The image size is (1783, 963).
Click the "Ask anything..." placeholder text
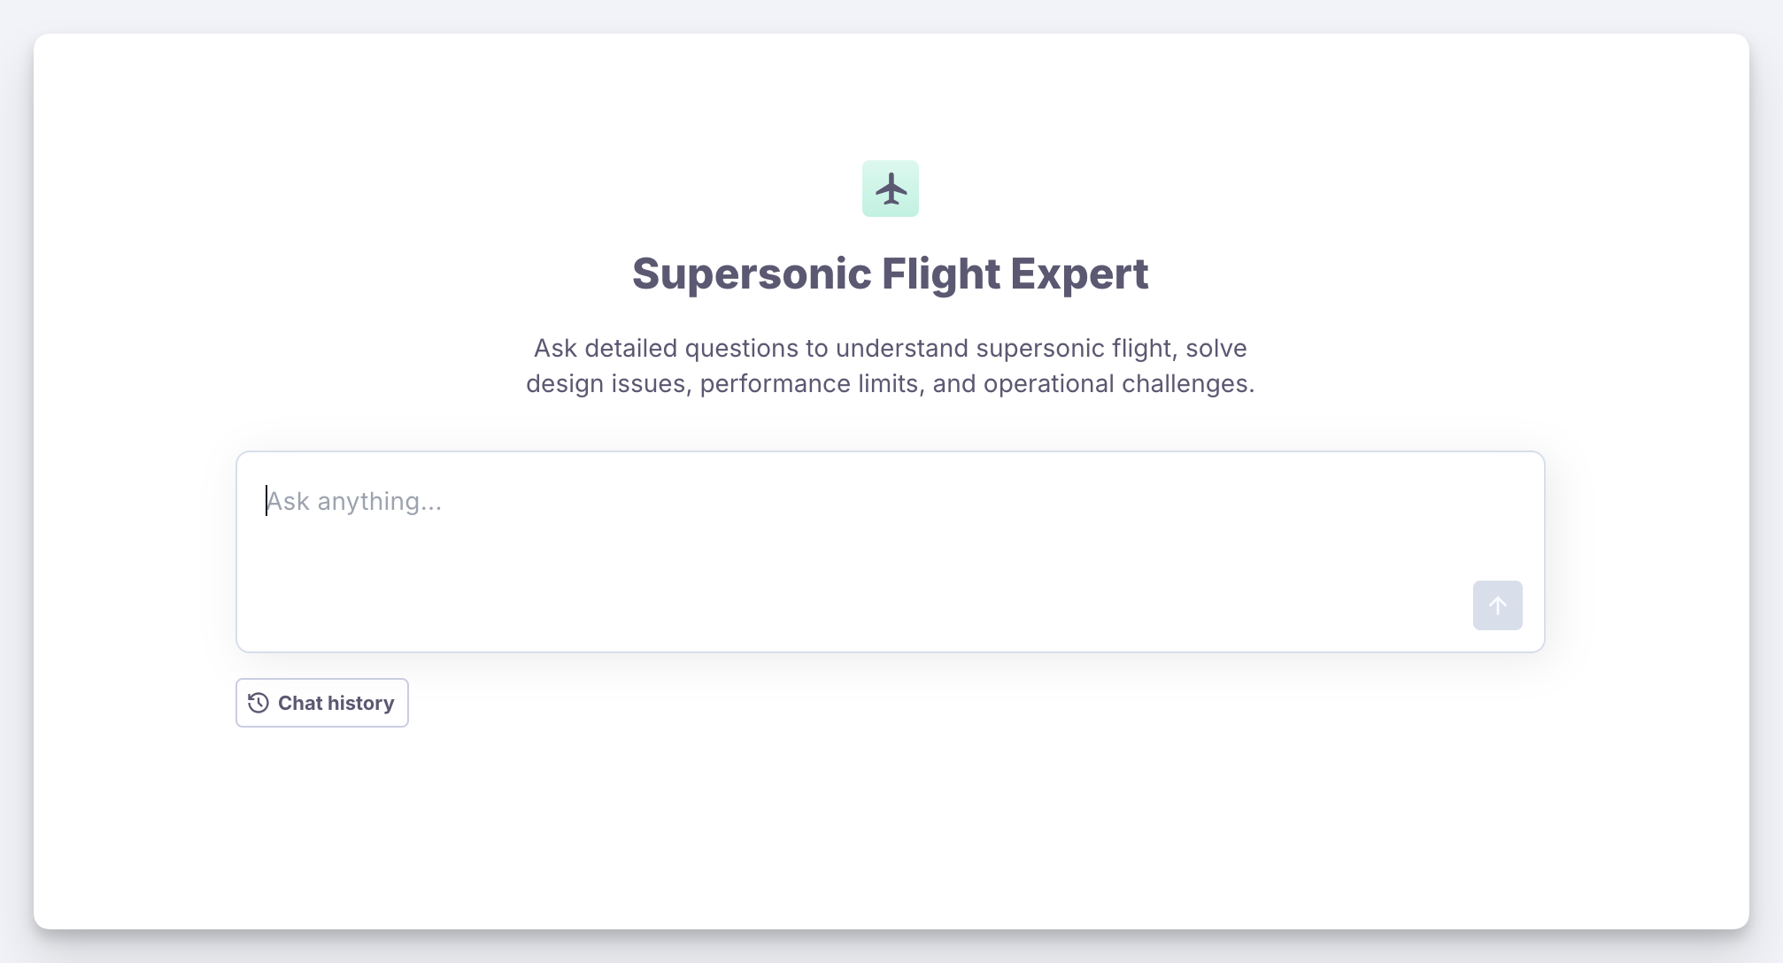(x=354, y=501)
